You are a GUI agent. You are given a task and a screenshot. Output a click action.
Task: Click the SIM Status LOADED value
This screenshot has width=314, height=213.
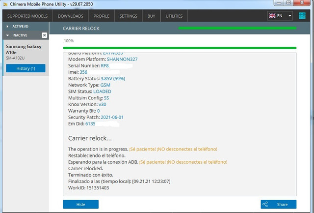(x=102, y=91)
